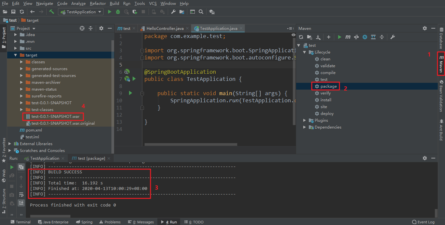This screenshot has width=445, height=225.
Task: Open the Build menu
Action: coord(114,4)
